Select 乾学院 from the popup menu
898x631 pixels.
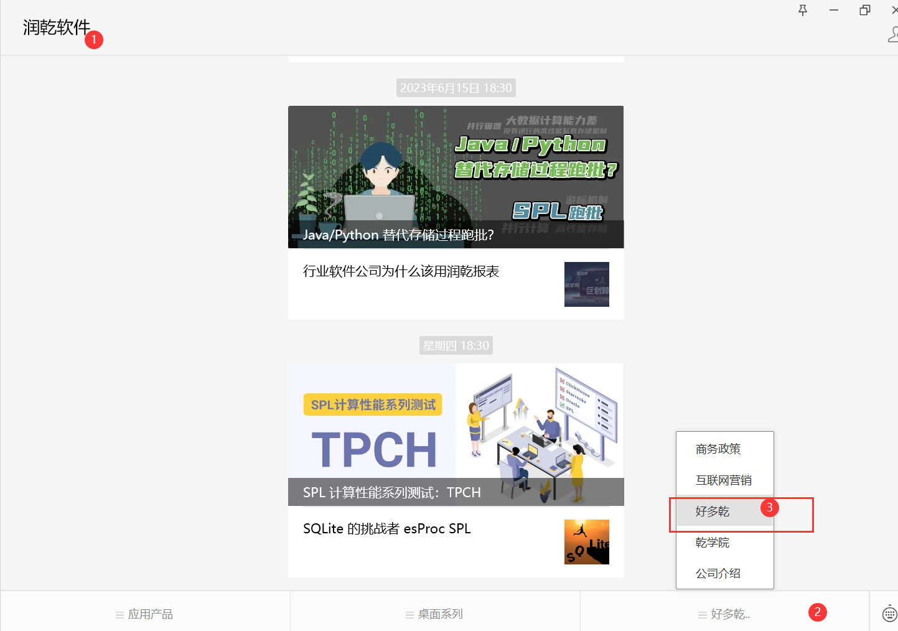click(725, 542)
